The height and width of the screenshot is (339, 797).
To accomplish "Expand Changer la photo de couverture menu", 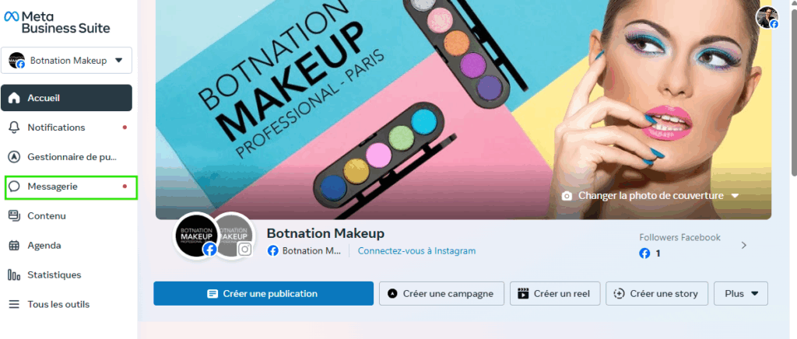I will click(x=735, y=196).
